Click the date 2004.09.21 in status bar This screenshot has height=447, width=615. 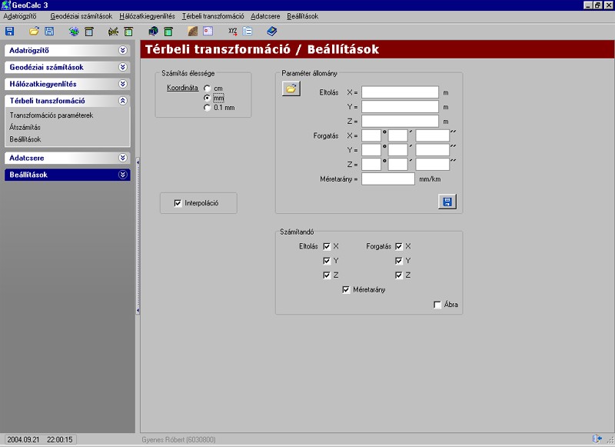[23, 439]
